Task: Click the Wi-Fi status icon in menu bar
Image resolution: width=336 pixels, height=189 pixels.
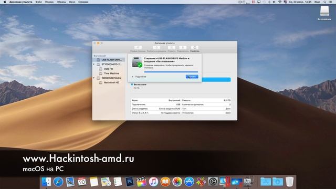Action: click(x=280, y=2)
